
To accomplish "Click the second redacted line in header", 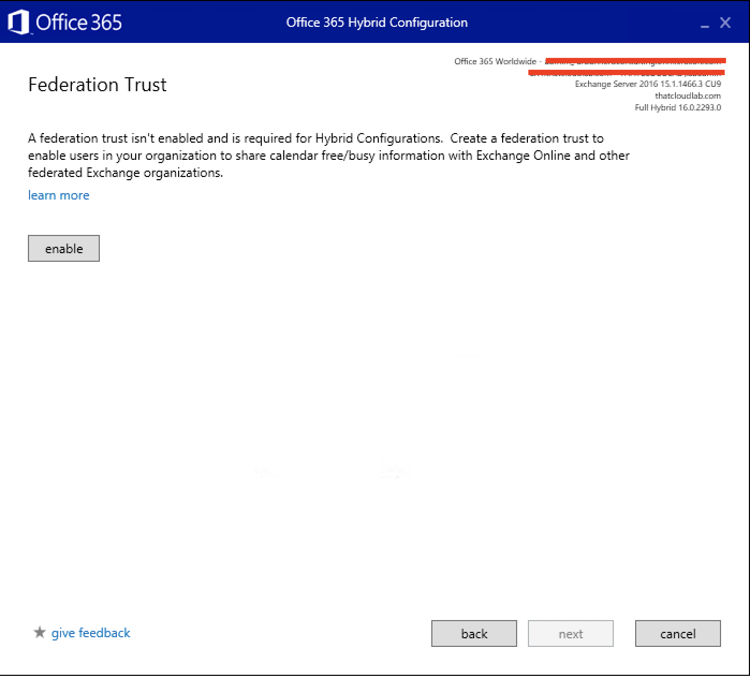I will click(626, 72).
